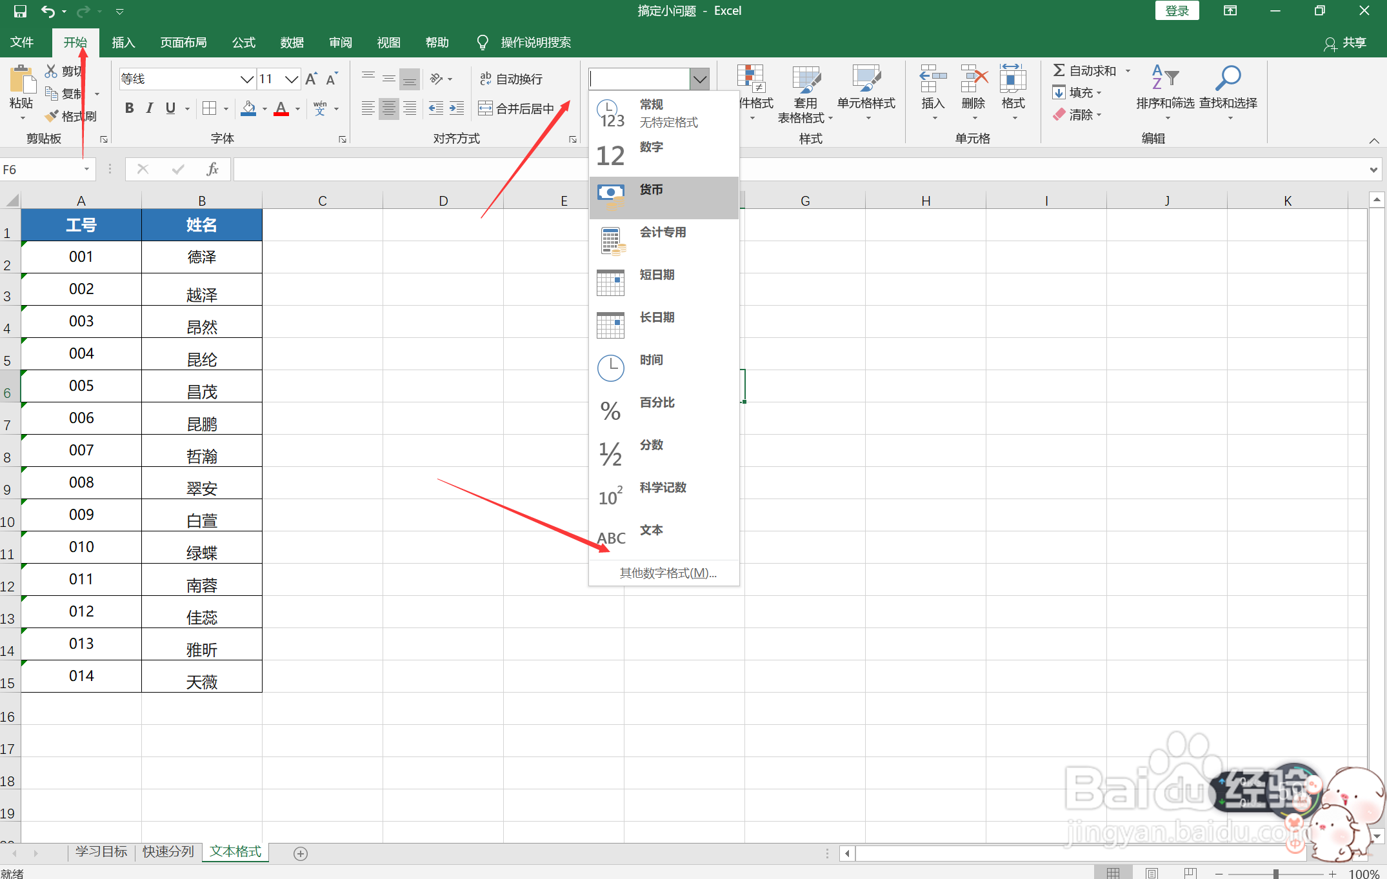This screenshot has height=879, width=1387.
Task: Select 百分比 percentage format option
Action: 664,411
